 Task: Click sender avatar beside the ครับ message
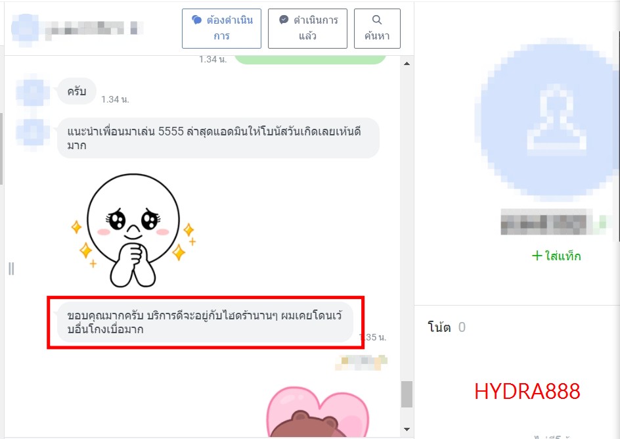click(x=32, y=92)
